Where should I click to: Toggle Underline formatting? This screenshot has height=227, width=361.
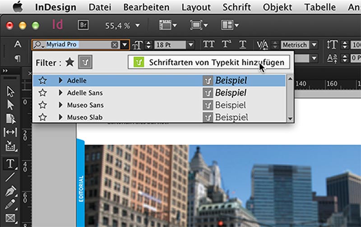(x=243, y=44)
